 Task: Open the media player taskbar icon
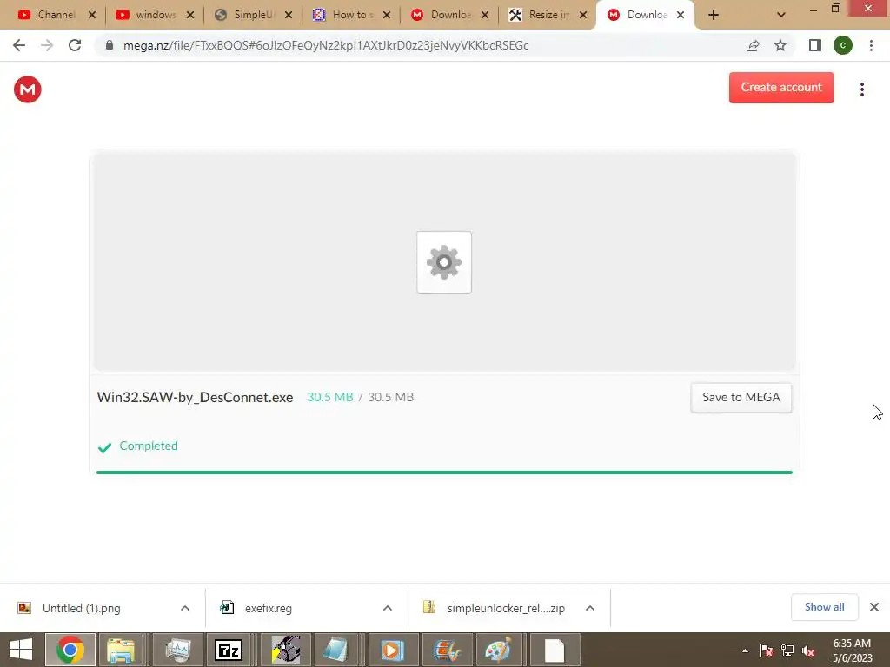pos(391,650)
